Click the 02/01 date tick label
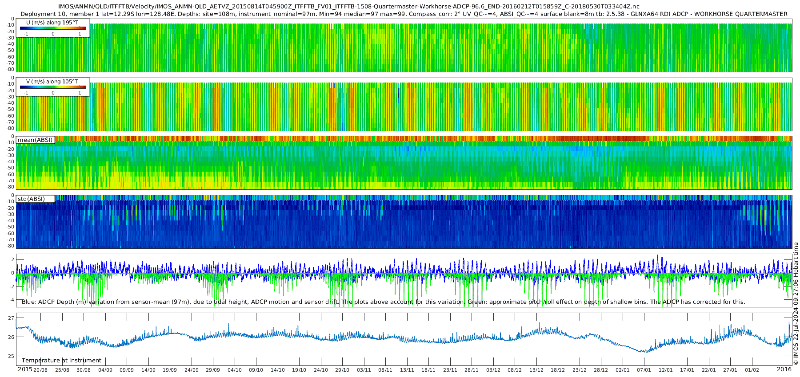The width and height of the screenshot is (800, 377). [x=623, y=370]
